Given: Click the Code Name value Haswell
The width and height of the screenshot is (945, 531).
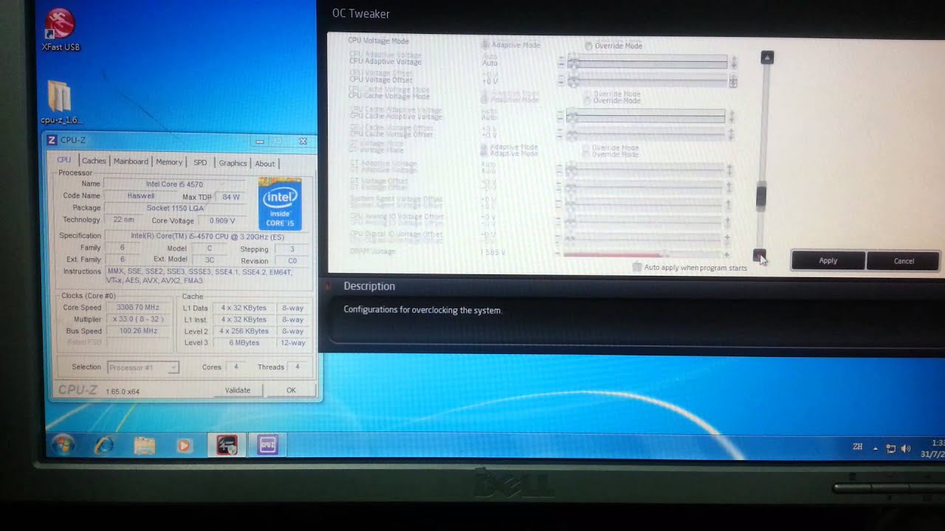Looking at the screenshot, I should (140, 196).
